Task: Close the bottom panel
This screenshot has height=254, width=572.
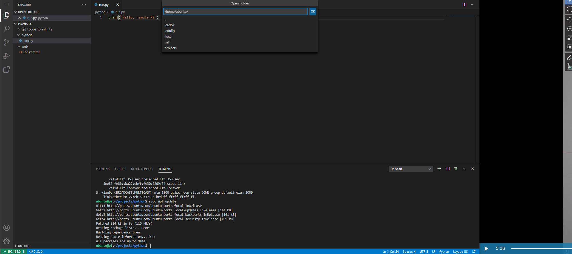Action: [473, 169]
